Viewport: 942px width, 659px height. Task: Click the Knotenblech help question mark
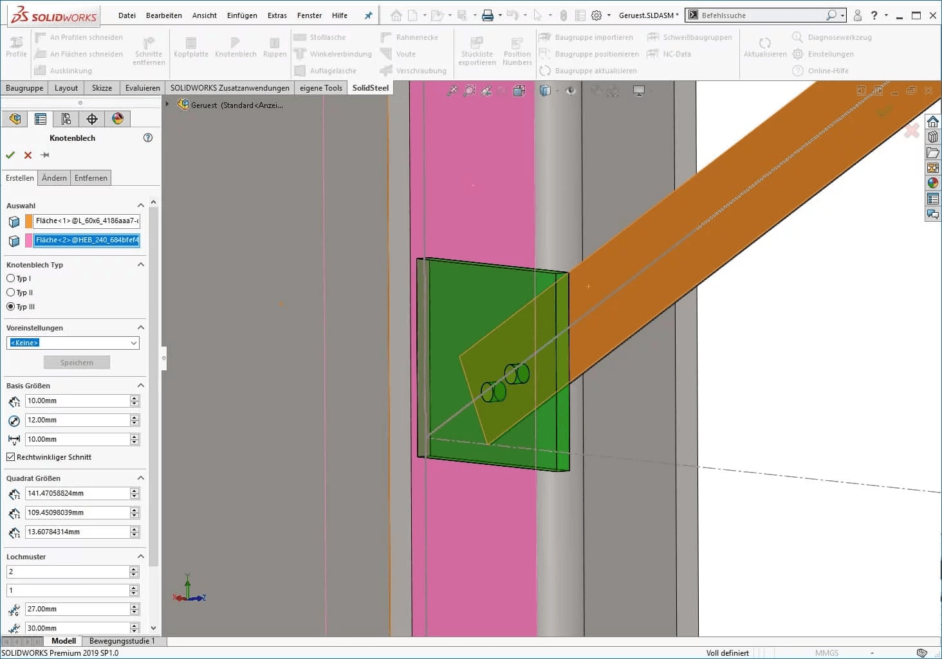click(x=148, y=138)
